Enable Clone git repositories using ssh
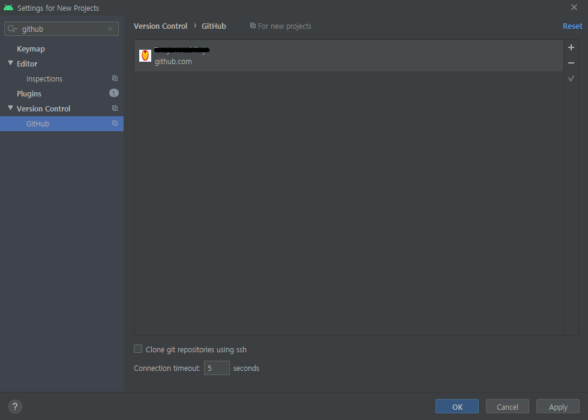The image size is (588, 420). (138, 349)
